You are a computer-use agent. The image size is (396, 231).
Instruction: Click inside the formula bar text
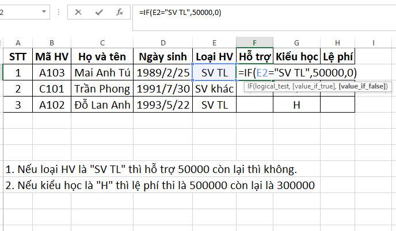pyautogui.click(x=180, y=13)
